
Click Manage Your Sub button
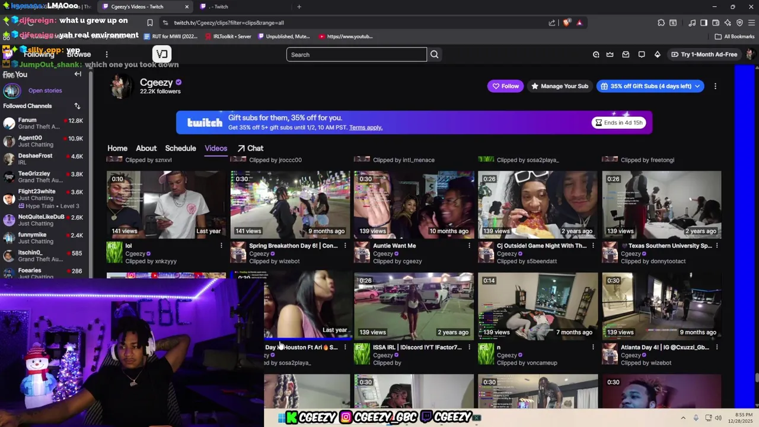click(x=560, y=86)
